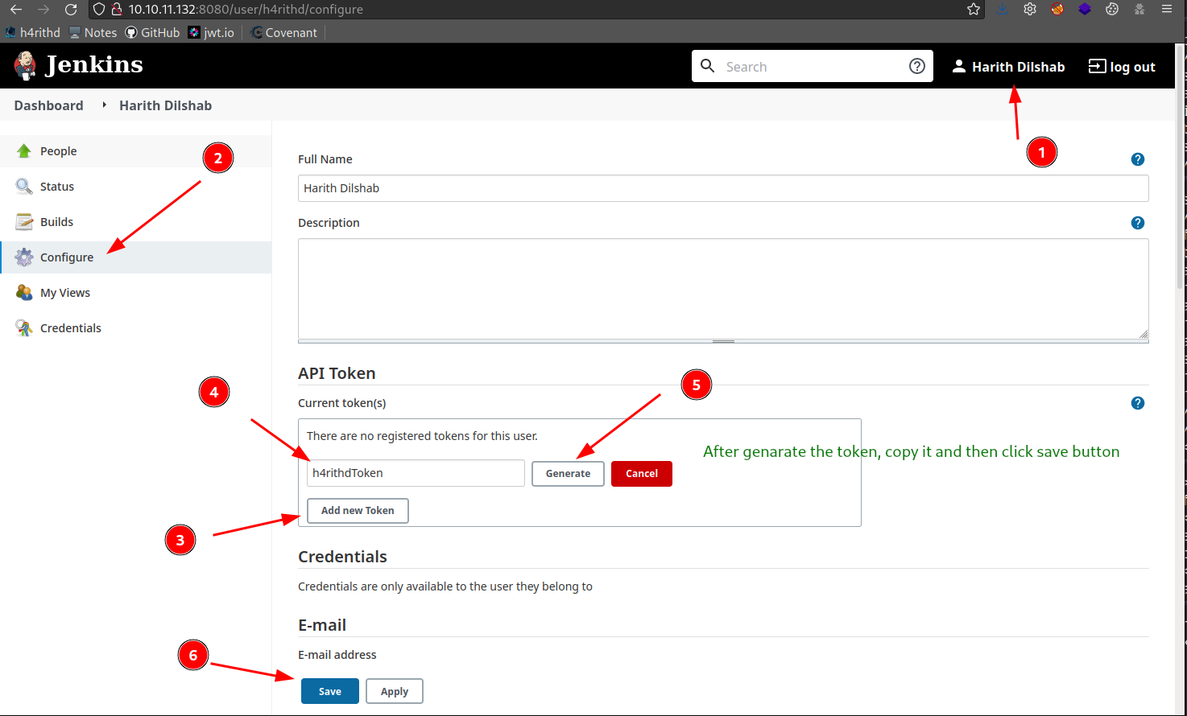
Task: Open the browser downloads panel
Action: [1003, 10]
